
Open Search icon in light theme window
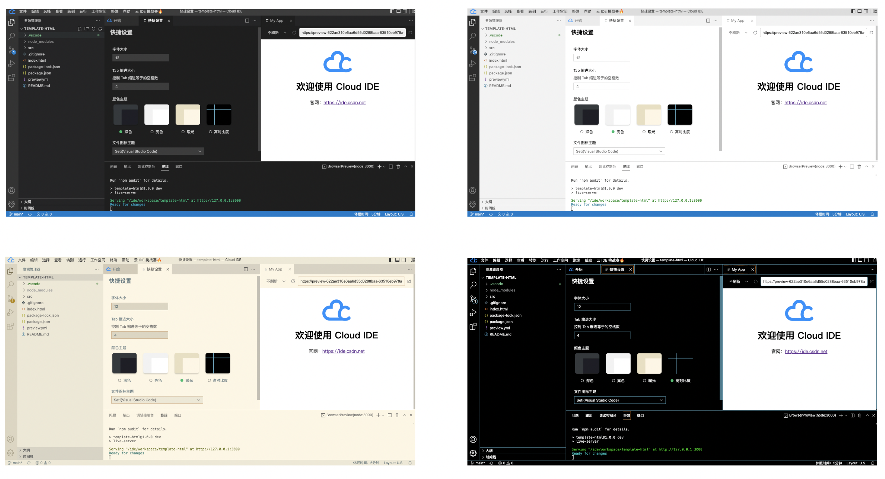(472, 36)
